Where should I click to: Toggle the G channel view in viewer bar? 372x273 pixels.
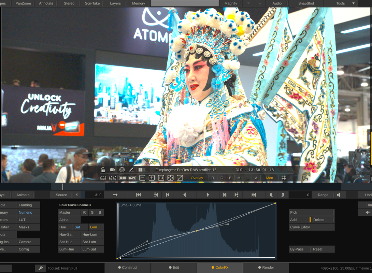(222, 178)
